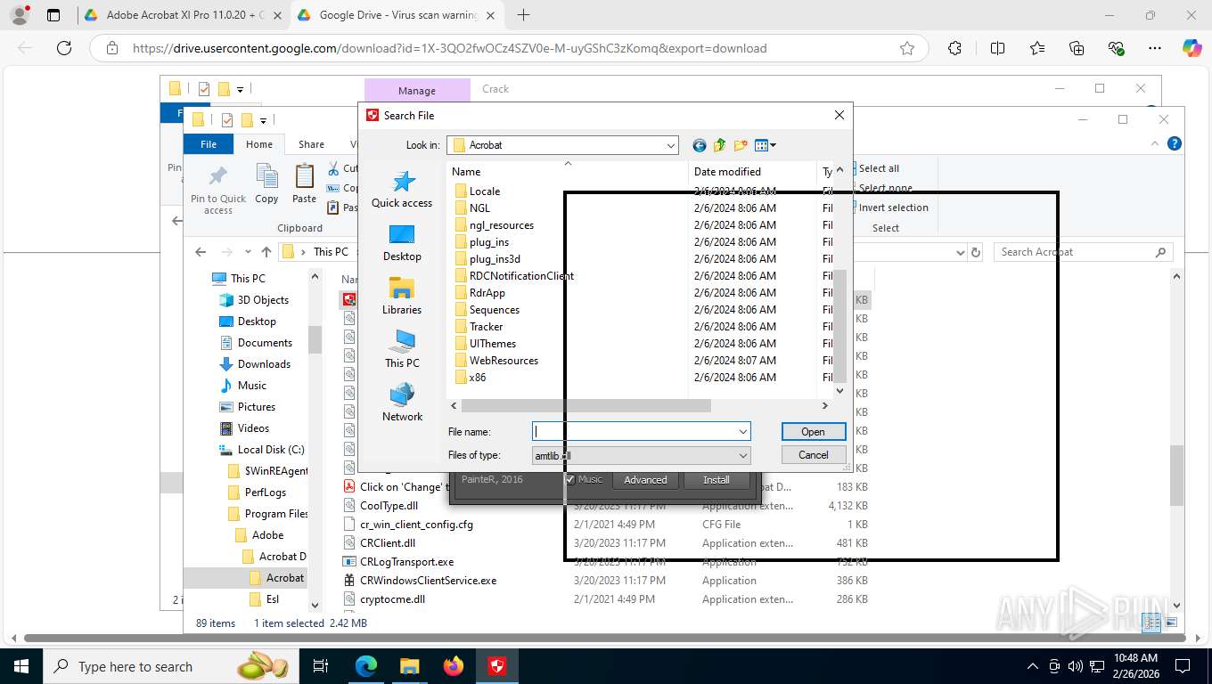The height and width of the screenshot is (684, 1212).
Task: Click the horizontal scrollbar of the file list
Action: (x=586, y=405)
